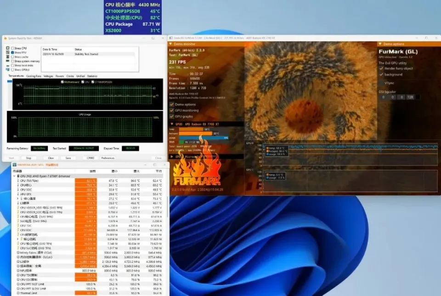
Task: Enable Stress local disks checkbox
Action: (12, 65)
